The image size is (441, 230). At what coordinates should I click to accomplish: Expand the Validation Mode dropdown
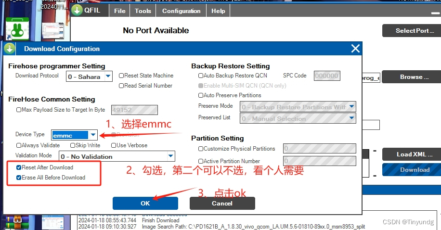[x=170, y=156]
